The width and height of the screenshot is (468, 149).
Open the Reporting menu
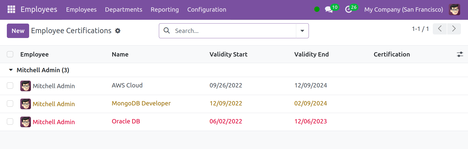pos(165,10)
